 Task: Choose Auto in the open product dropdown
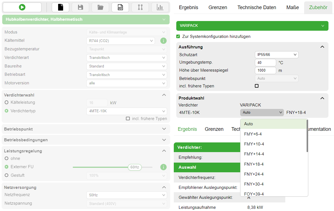(x=248, y=124)
